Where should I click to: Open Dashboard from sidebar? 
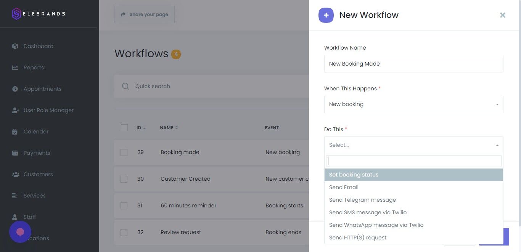point(38,46)
